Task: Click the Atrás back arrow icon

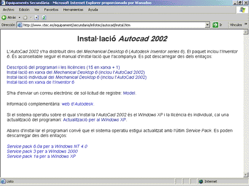Action: click(4, 17)
